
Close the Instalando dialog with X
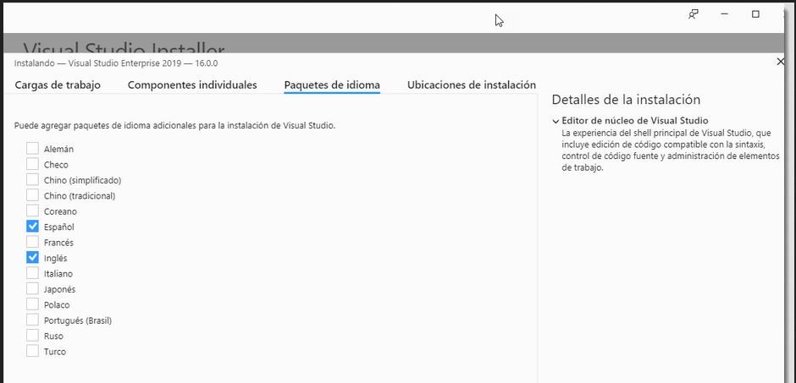(781, 62)
